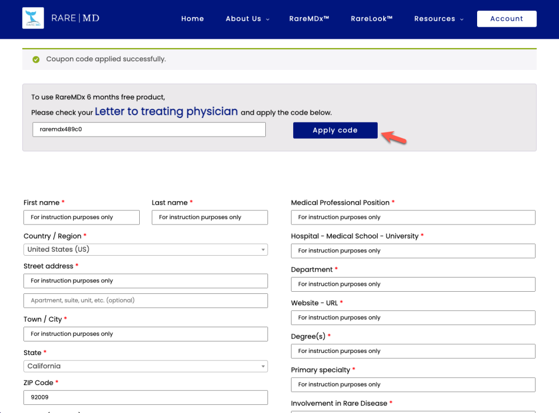The image size is (559, 413).
Task: Click the Apartment, suite, unit optional field
Action: [x=145, y=300]
